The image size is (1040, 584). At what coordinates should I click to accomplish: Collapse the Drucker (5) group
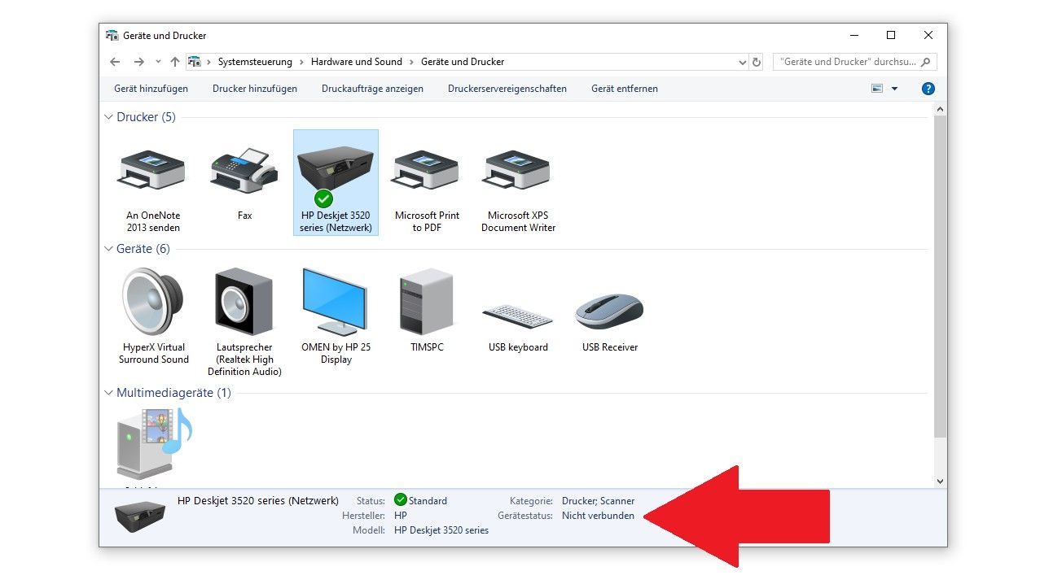108,117
